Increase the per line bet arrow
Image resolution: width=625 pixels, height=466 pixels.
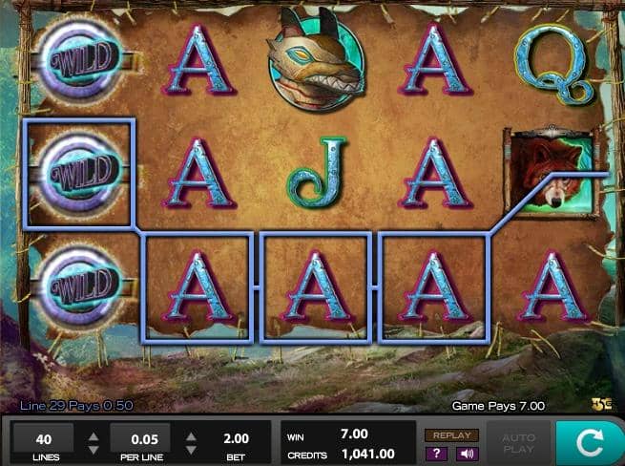pos(191,436)
